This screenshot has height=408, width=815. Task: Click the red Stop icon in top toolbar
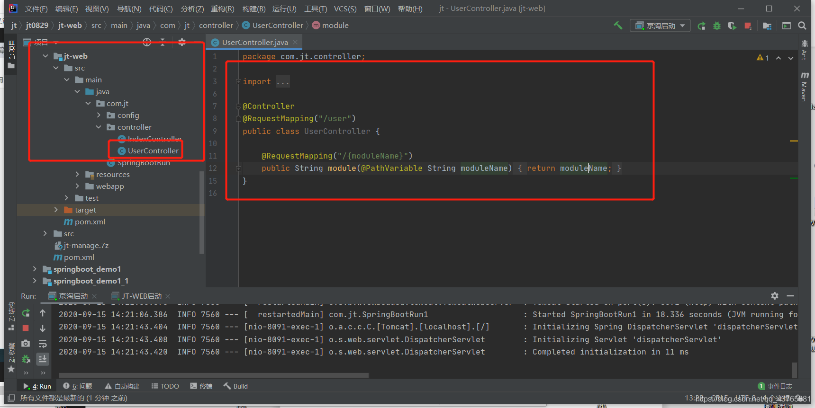click(x=748, y=26)
